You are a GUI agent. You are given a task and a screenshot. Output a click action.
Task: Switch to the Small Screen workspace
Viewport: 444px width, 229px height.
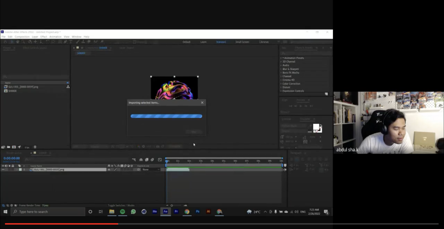point(242,42)
